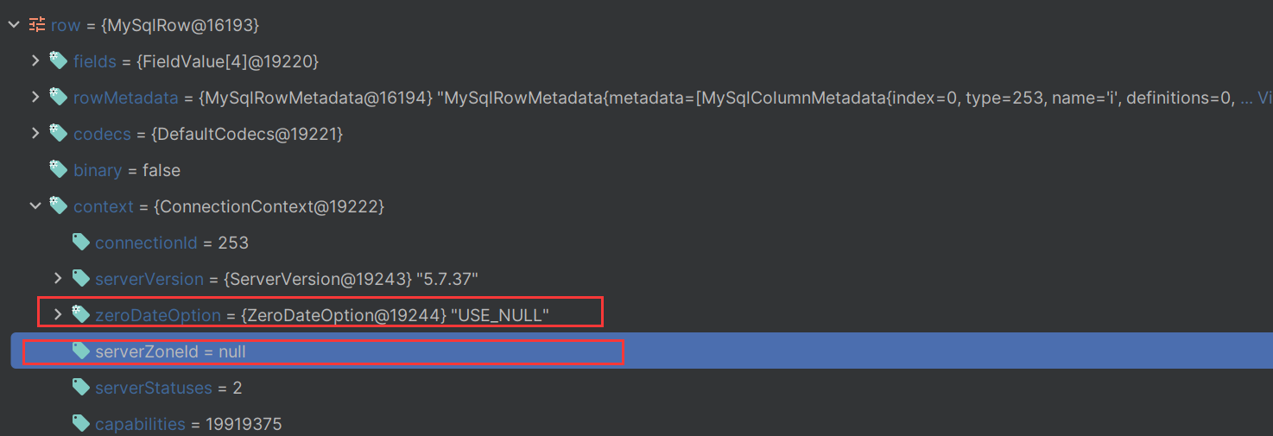Expand the serverVersion node
1273x436 pixels.
[58, 278]
